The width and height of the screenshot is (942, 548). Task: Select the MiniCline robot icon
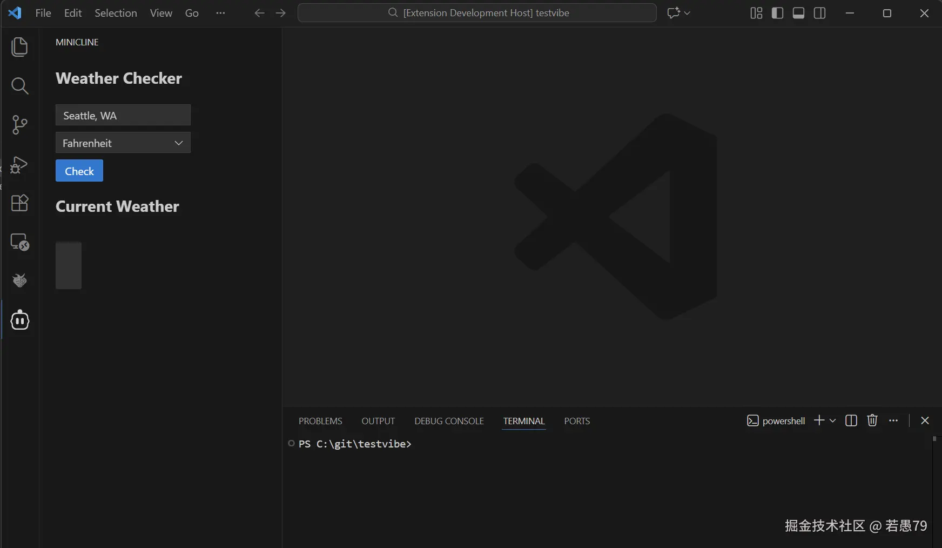tap(19, 320)
